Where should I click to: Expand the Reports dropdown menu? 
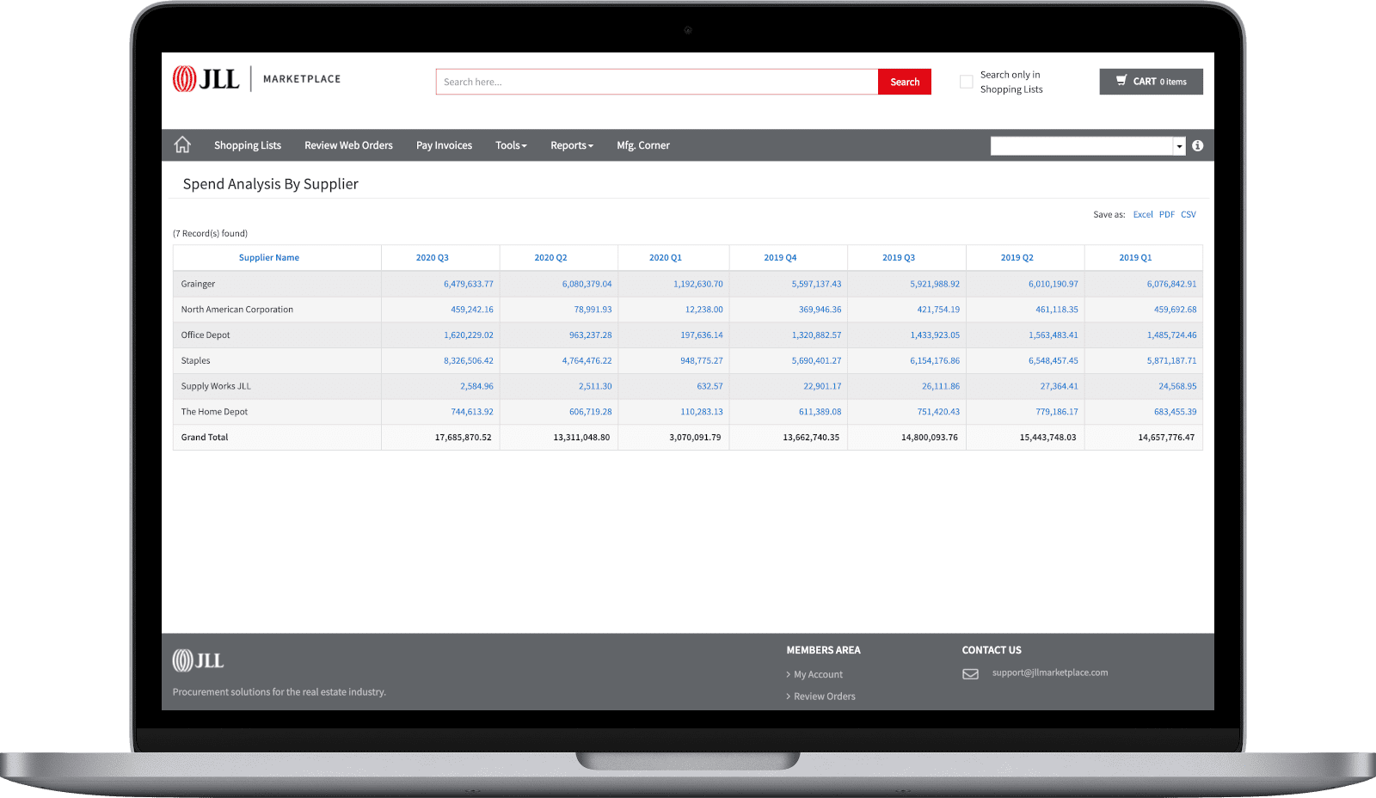572,145
